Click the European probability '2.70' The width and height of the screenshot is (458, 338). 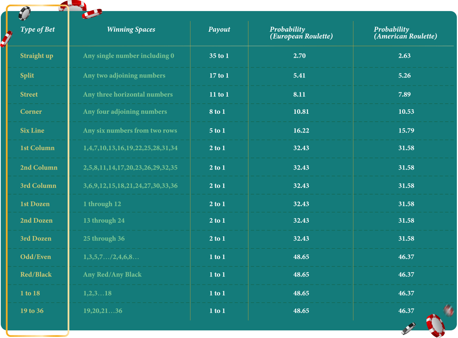[300, 56]
